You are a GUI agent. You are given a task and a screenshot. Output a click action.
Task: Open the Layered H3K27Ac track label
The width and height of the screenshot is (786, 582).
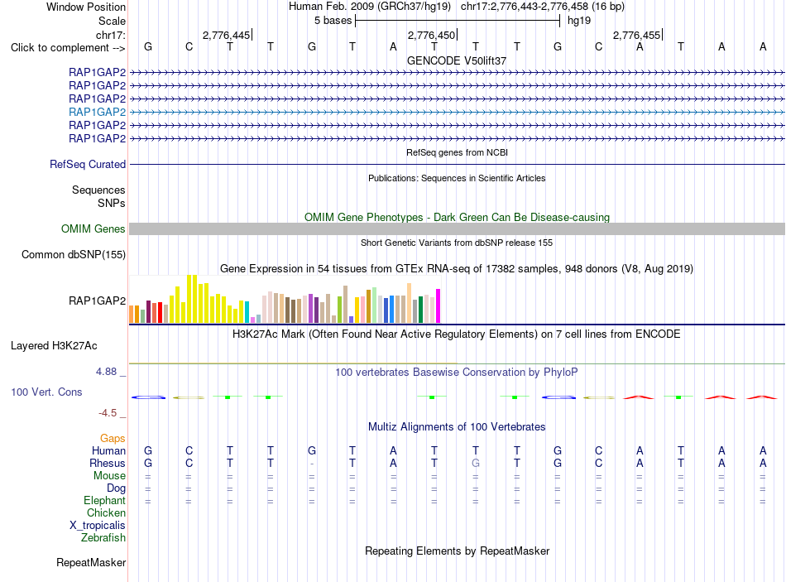point(54,346)
